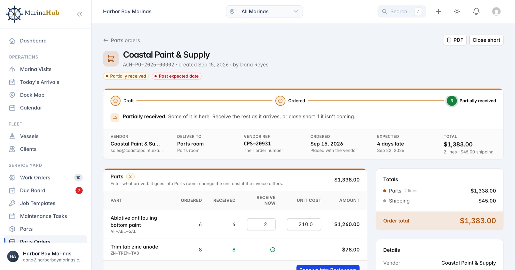Click the Ordered step in progress tracker
This screenshot has height=270, width=515.
(x=290, y=101)
